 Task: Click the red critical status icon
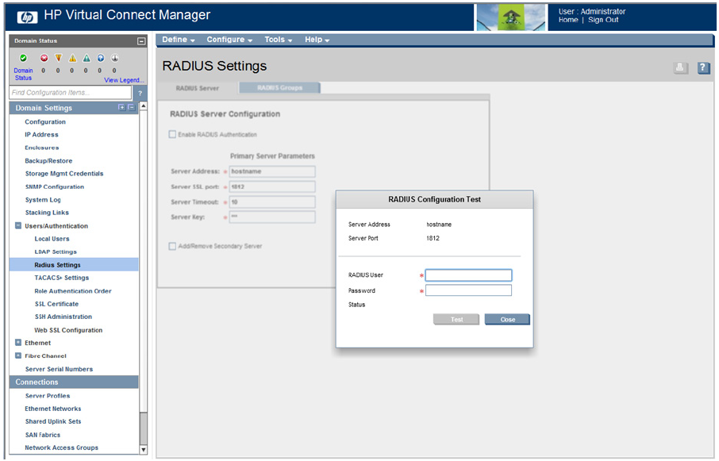44,58
